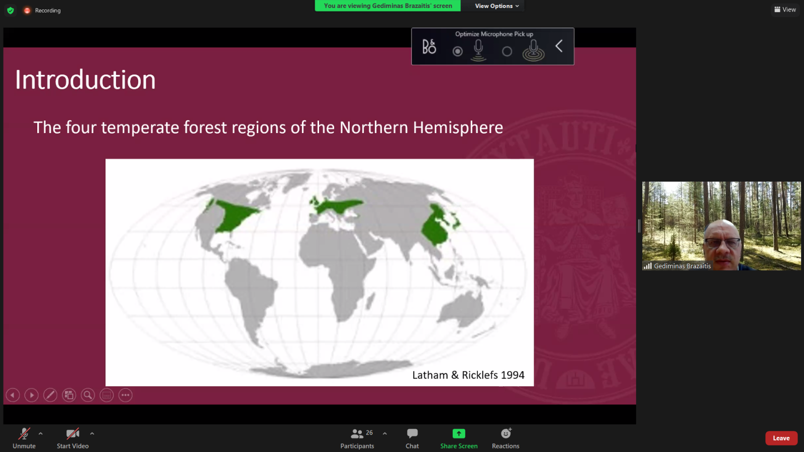Unmute the microphone
The height and width of the screenshot is (452, 804).
24,438
